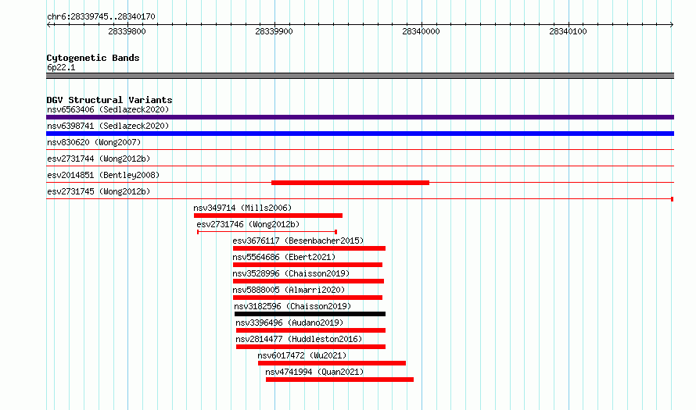The width and height of the screenshot is (696, 410).
Task: Click the nsv6017472 (Wu2021) label
Action: point(302,355)
